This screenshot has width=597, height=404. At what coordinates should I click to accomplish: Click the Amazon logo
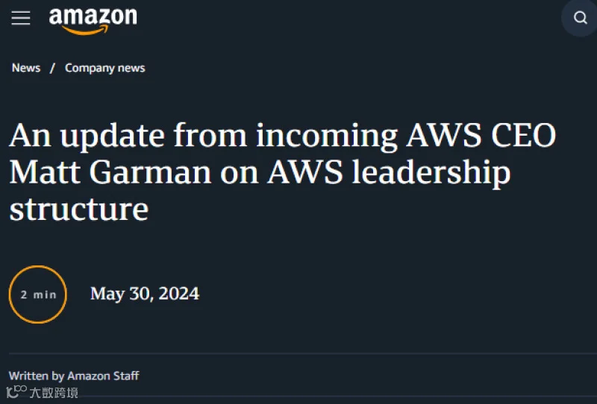point(93,21)
